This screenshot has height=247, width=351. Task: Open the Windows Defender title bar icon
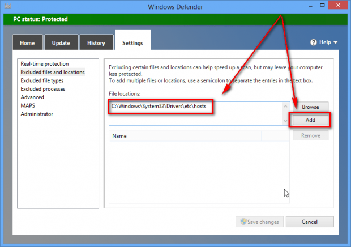point(7,6)
